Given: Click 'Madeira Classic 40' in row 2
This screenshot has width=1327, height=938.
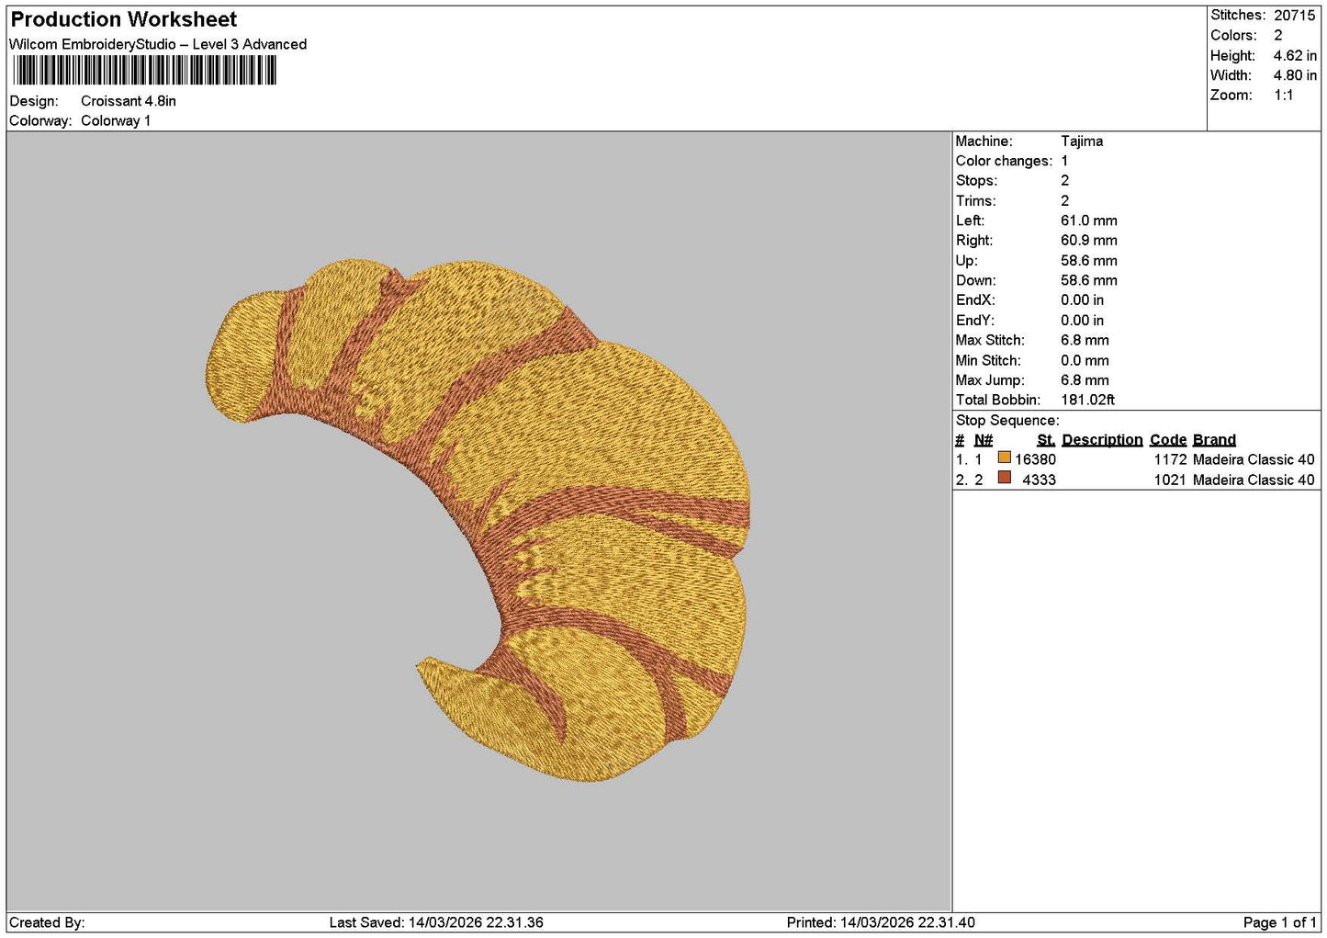Looking at the screenshot, I should [1254, 480].
